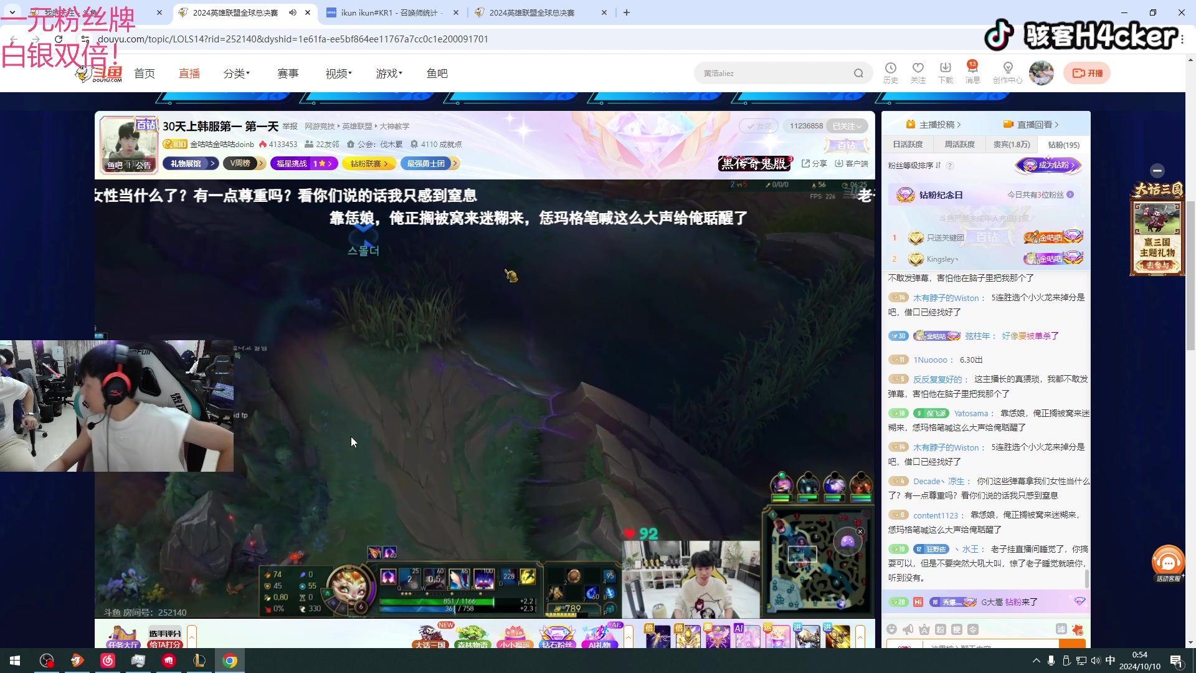Screen dimensions: 1196x673
Task: Open the 关注 follow heart icon
Action: pyautogui.click(x=918, y=72)
